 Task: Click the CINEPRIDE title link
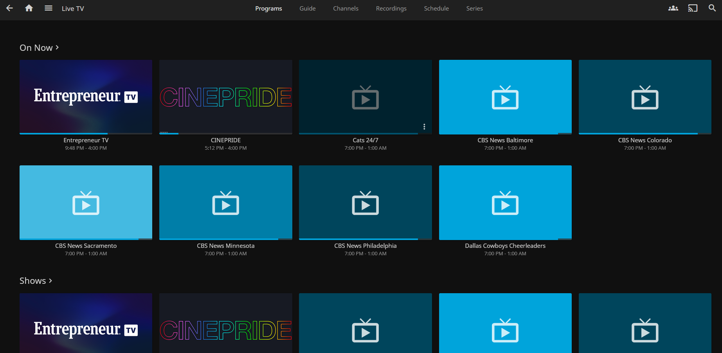pyautogui.click(x=226, y=140)
